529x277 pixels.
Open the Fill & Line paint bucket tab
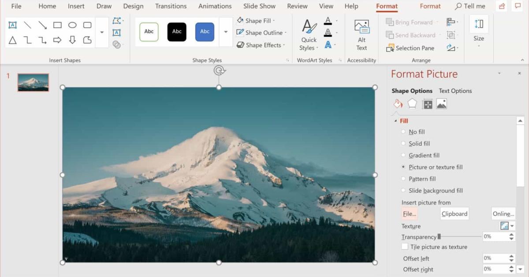398,104
